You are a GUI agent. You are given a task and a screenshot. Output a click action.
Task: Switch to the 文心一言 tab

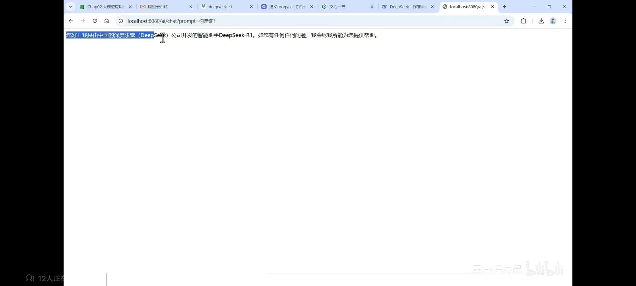348,7
